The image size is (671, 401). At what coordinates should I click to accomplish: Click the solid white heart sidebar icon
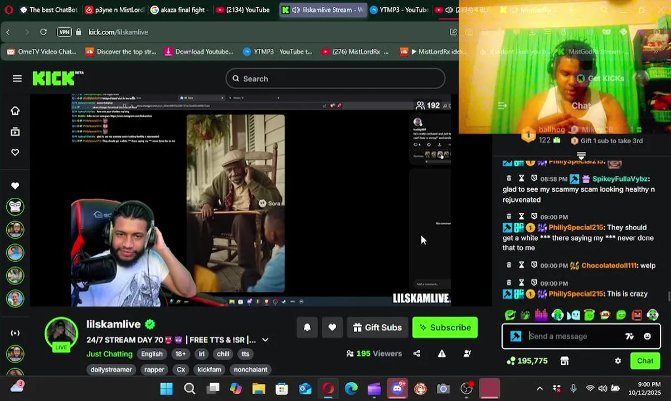pyautogui.click(x=15, y=185)
